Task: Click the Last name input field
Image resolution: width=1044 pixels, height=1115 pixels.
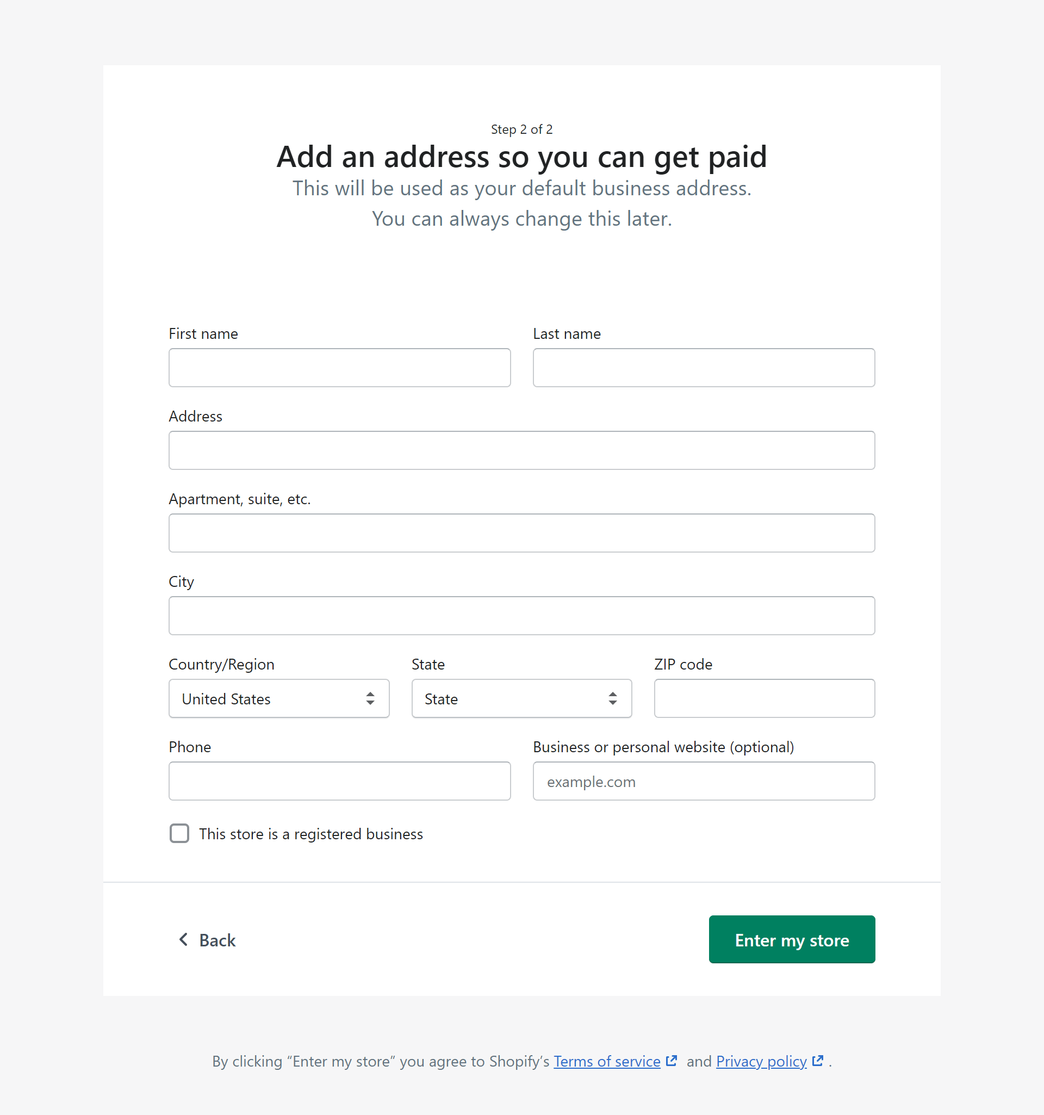Action: (703, 367)
